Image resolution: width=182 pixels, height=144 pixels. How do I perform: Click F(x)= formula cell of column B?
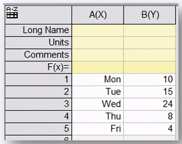coord(150,67)
